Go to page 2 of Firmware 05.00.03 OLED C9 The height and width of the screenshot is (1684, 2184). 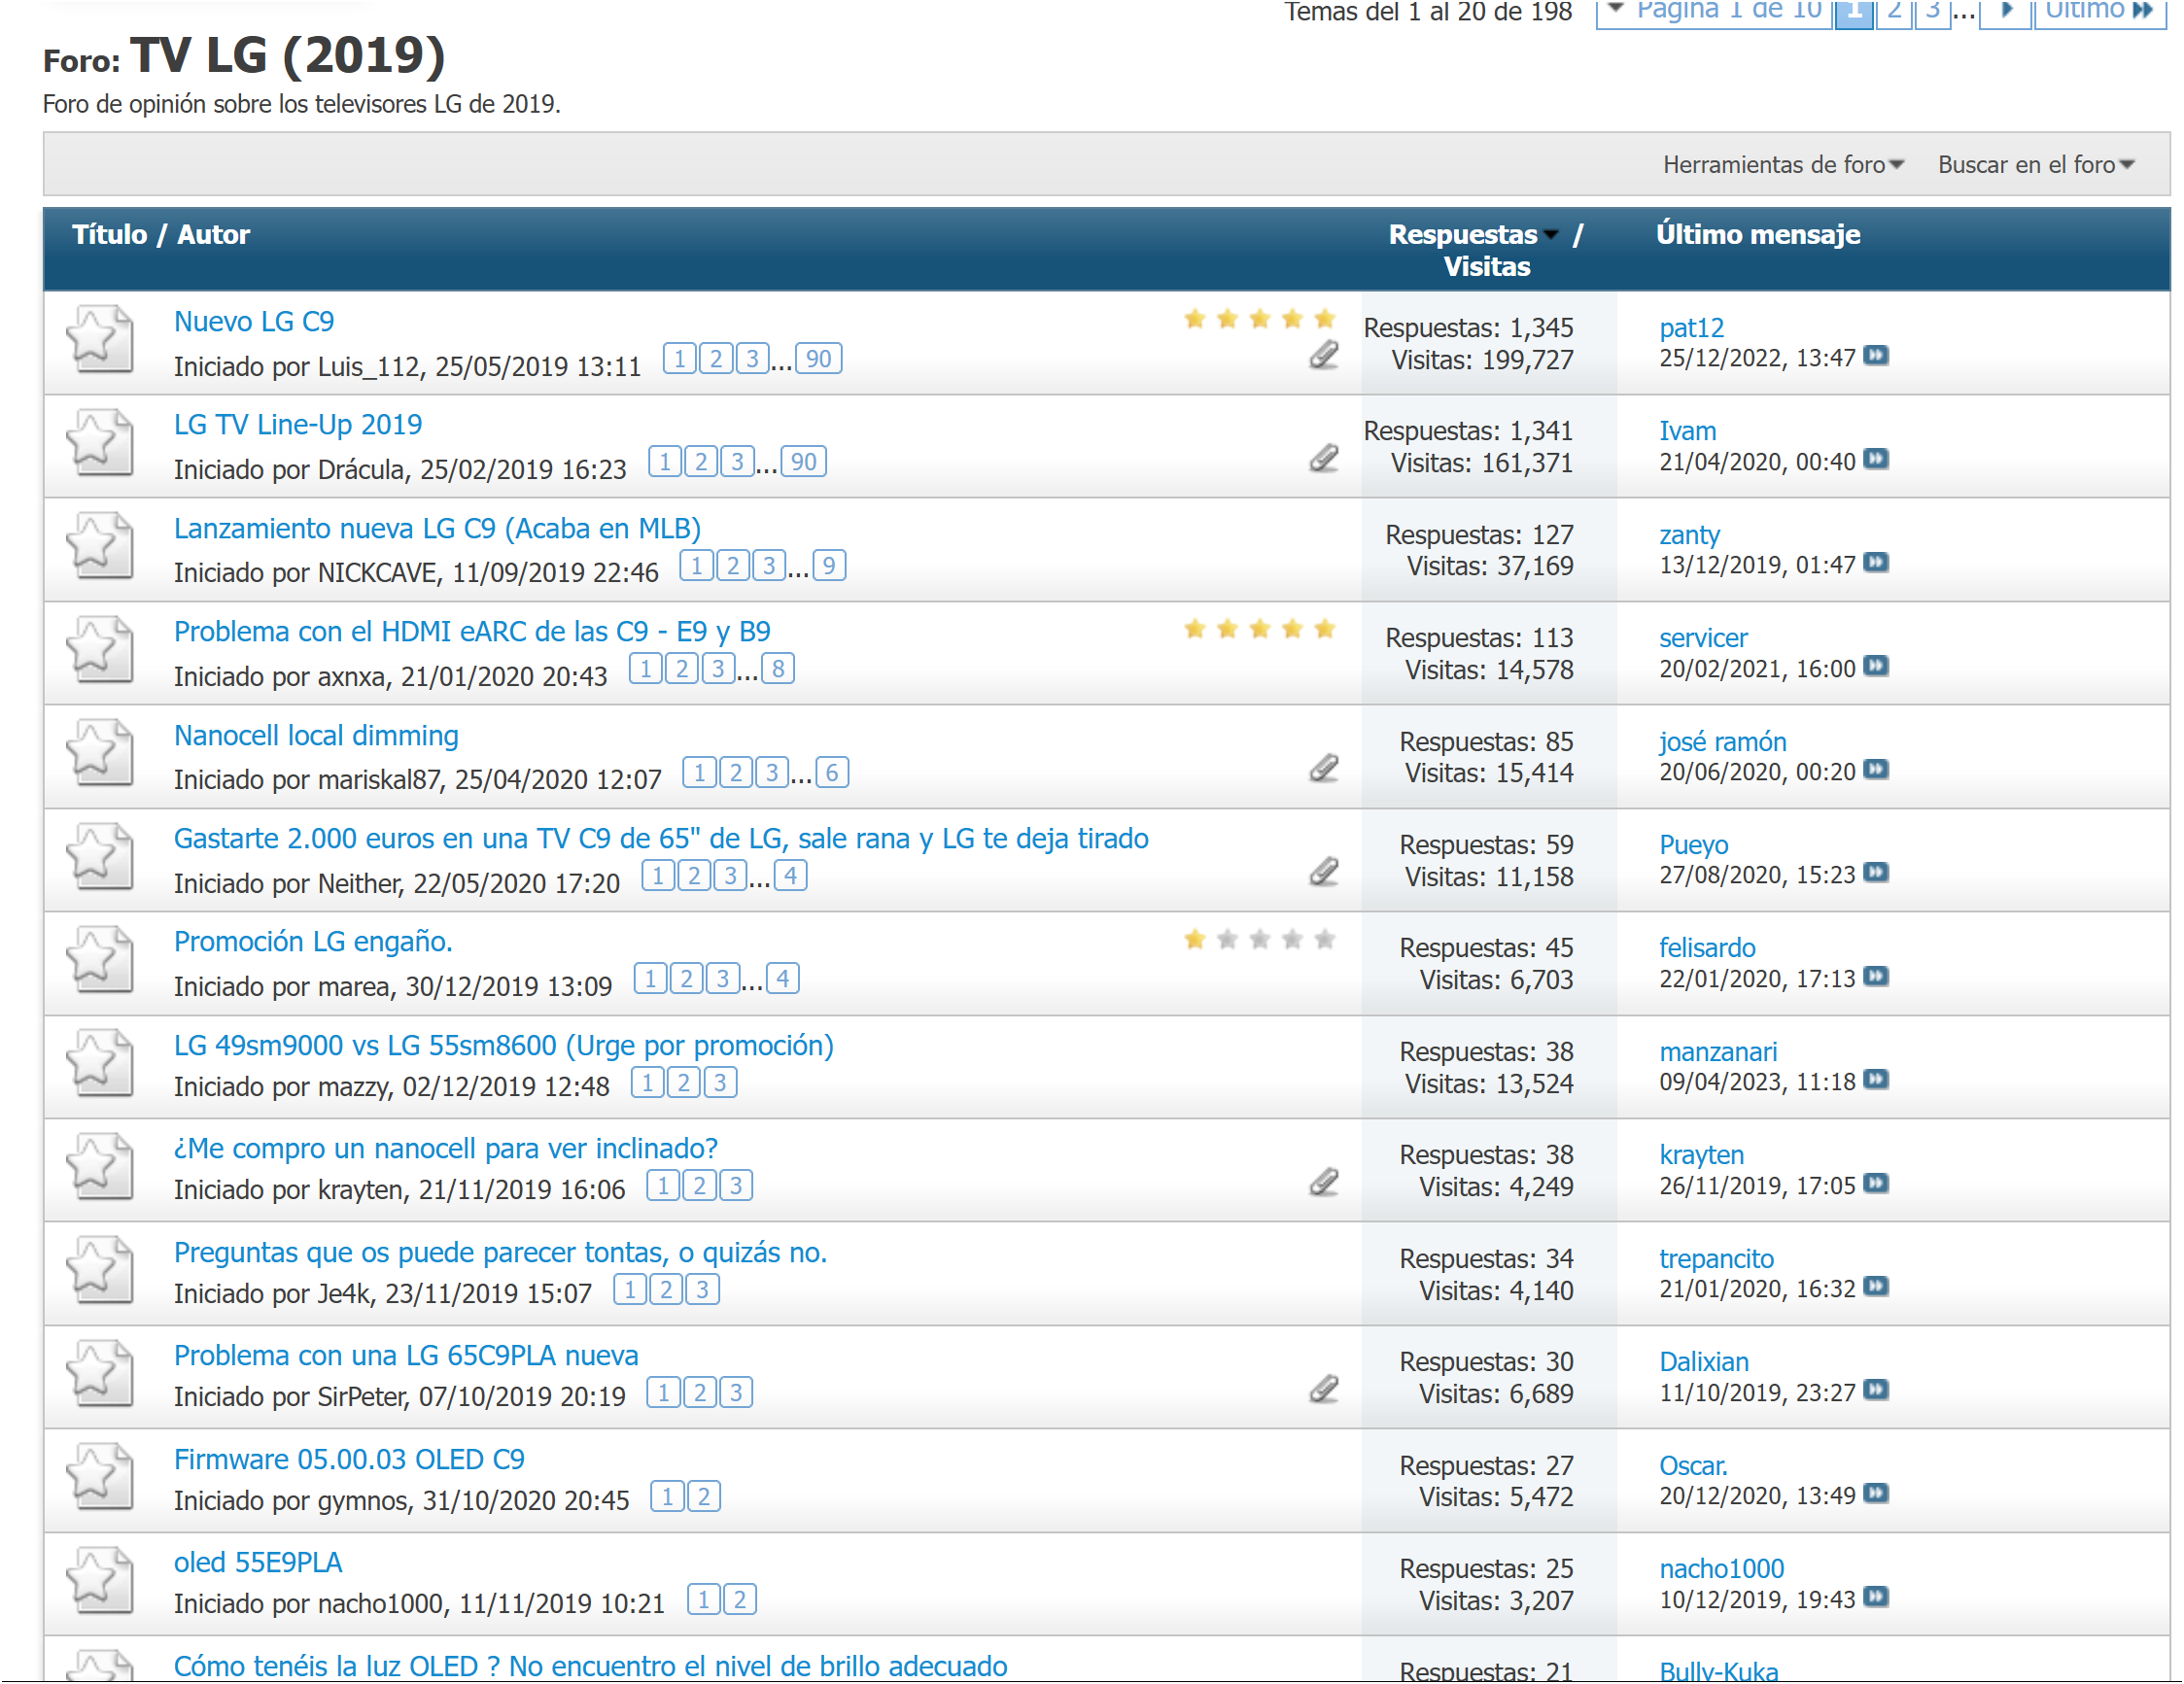[704, 1497]
